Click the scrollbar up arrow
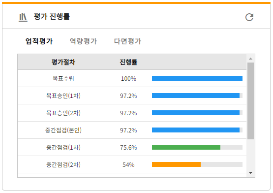This screenshot has width=273, height=193. point(250,59)
